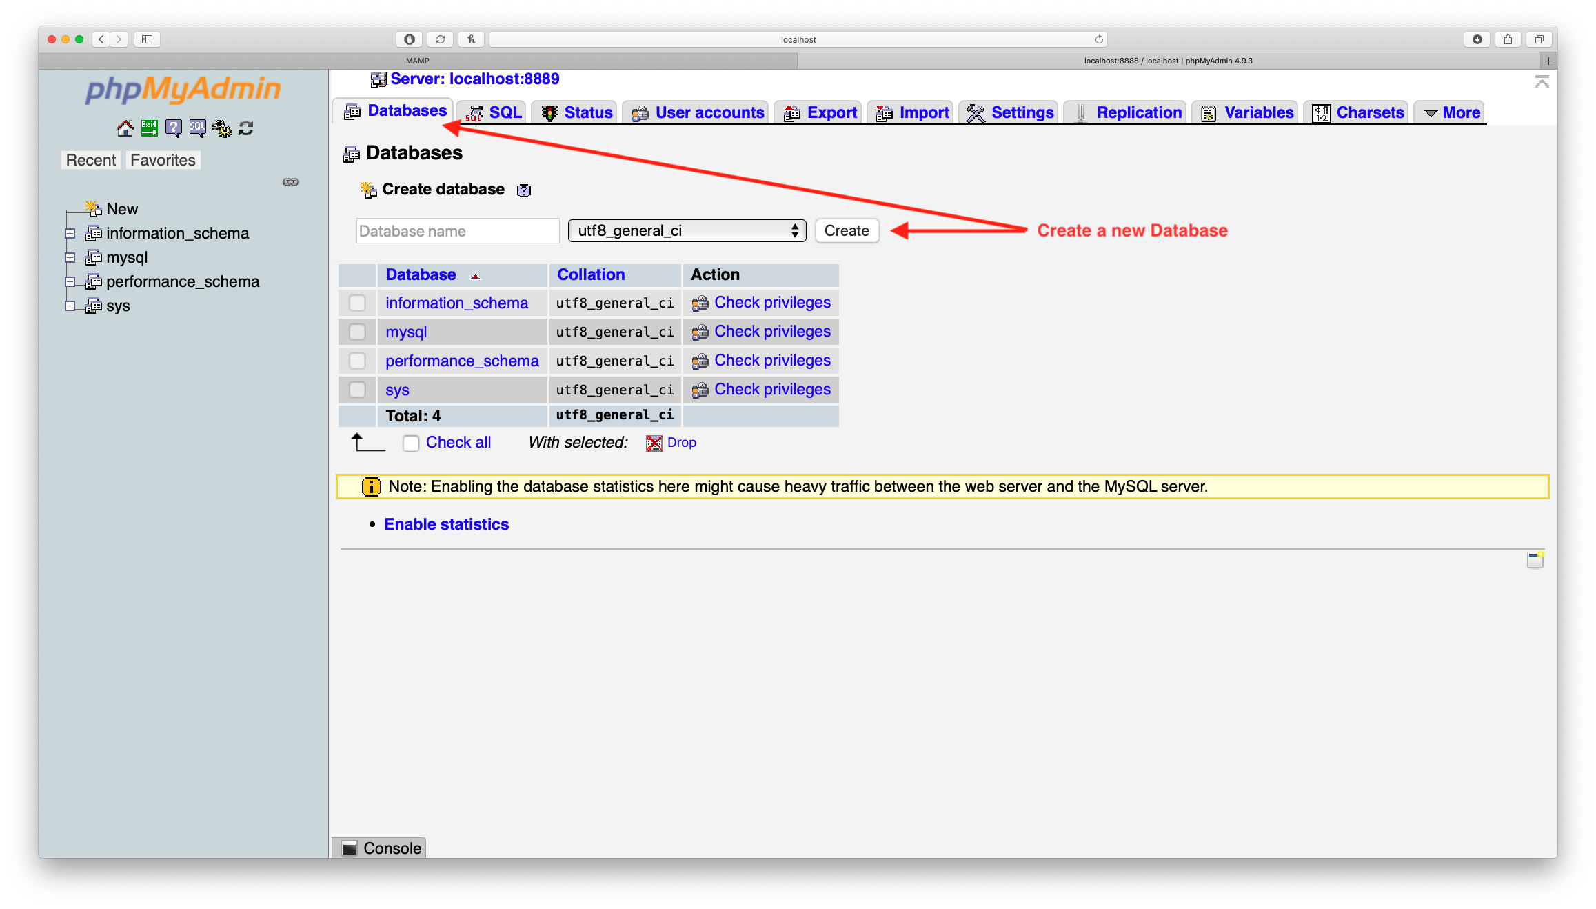Click the link chain icon in sidebar

tap(291, 182)
